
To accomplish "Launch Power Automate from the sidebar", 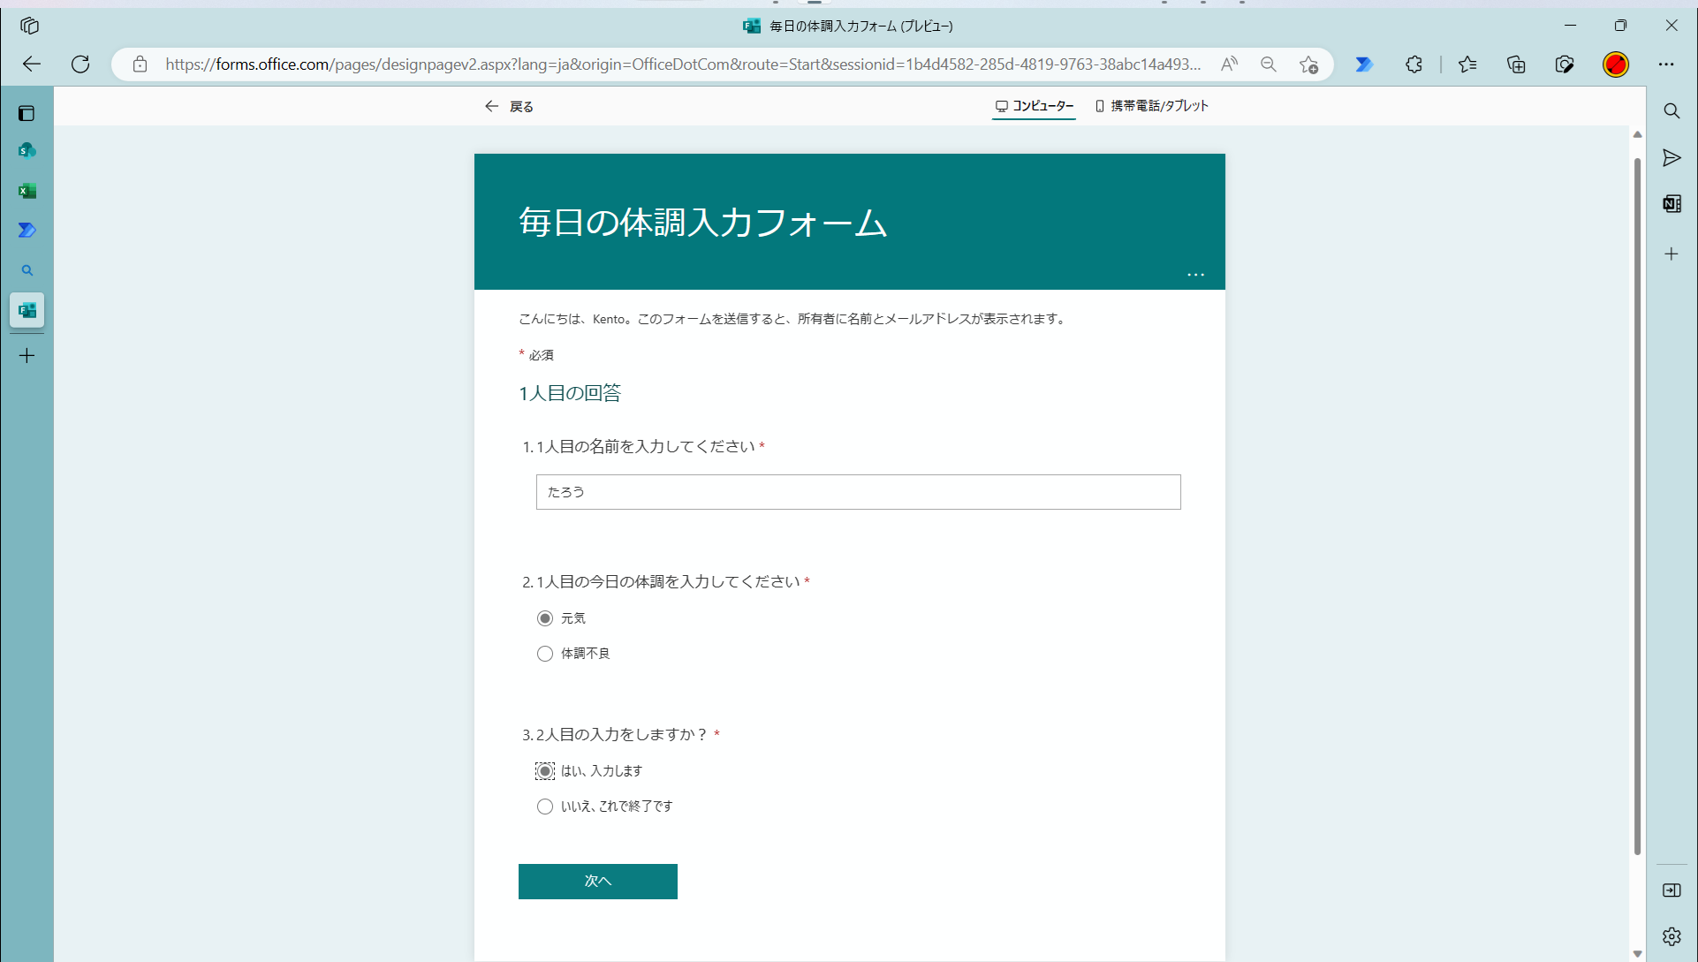I will tap(27, 231).
